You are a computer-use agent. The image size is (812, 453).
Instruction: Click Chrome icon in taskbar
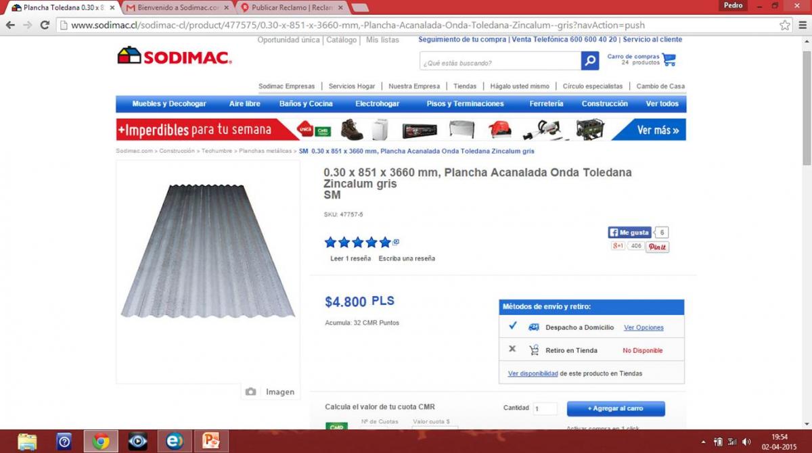(101, 441)
